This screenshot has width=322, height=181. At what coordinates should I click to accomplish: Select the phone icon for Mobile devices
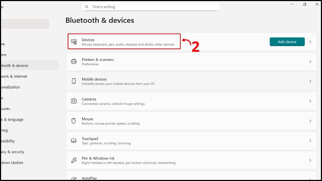(x=74, y=81)
